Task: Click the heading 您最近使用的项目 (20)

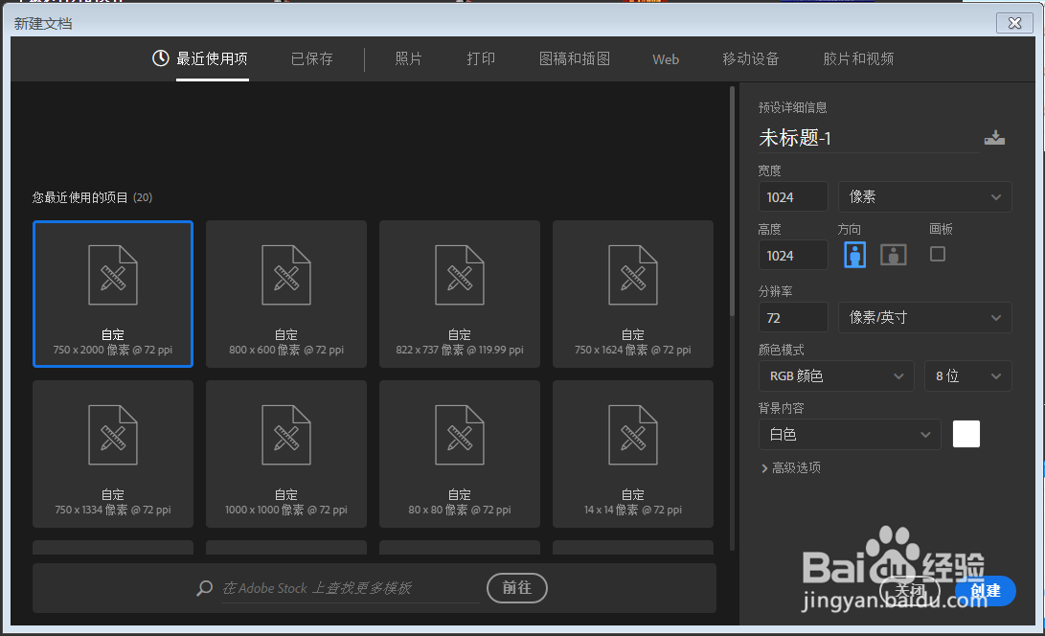Action: coord(92,197)
